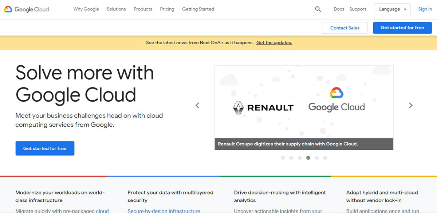This screenshot has width=437, height=213.
Task: Advance to next carousel slide arrow
Action: [x=411, y=105]
